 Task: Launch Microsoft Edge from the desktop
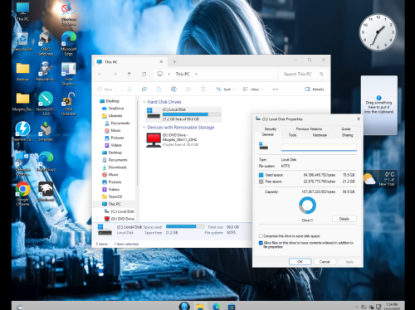tap(69, 43)
